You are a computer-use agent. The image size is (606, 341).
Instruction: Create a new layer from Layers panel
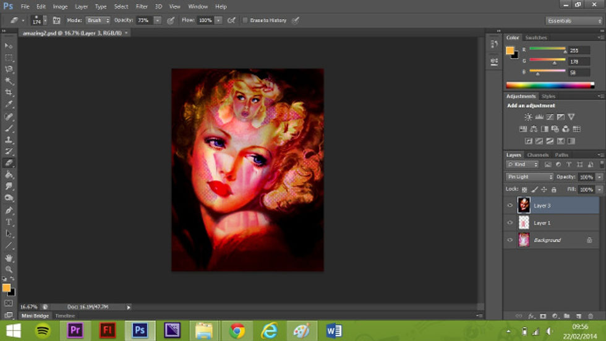click(579, 316)
